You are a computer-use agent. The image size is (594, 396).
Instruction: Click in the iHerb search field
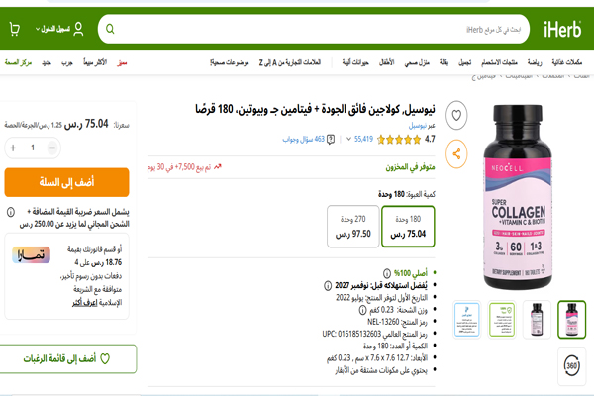click(315, 29)
